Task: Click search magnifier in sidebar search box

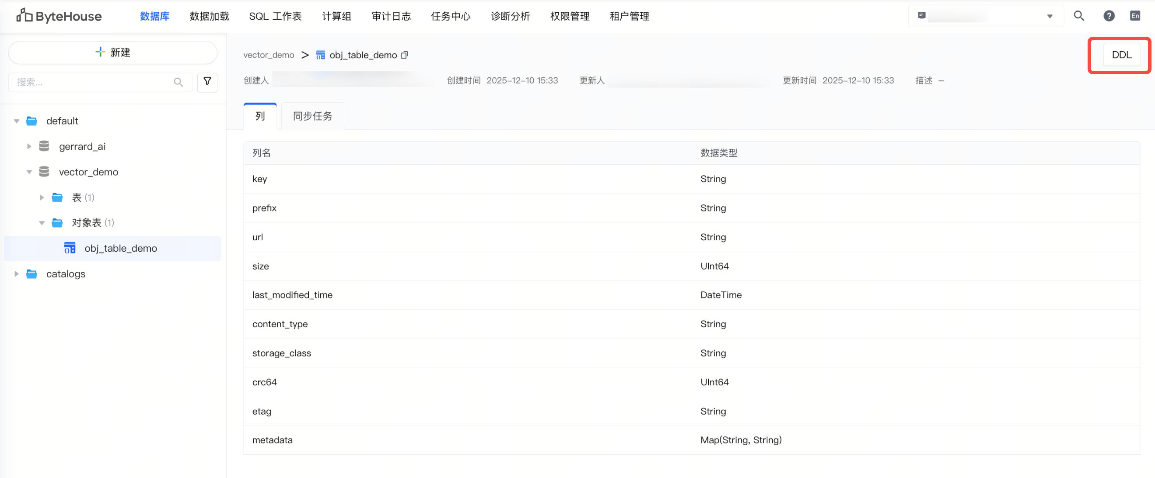Action: [x=178, y=83]
